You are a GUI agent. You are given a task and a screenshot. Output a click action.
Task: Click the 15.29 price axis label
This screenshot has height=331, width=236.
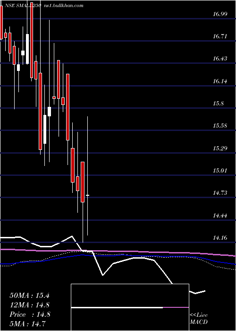point(220,148)
